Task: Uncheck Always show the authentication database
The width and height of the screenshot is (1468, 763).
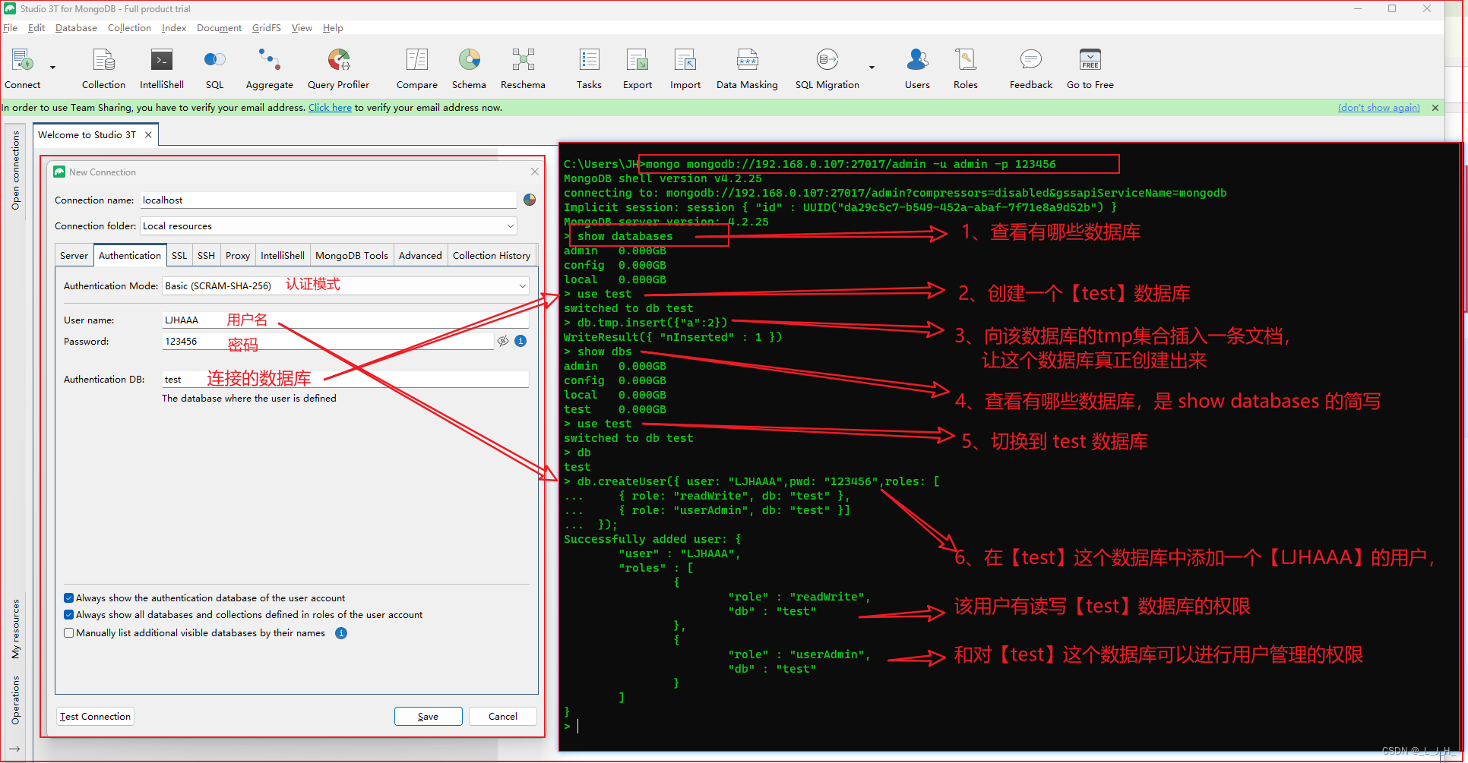Action: (69, 598)
